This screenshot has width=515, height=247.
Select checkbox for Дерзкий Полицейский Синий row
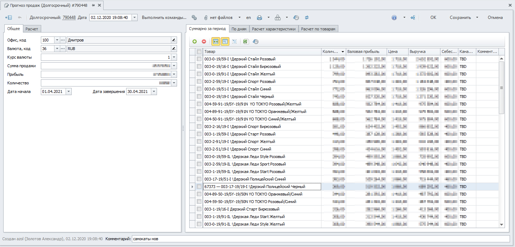click(199, 179)
